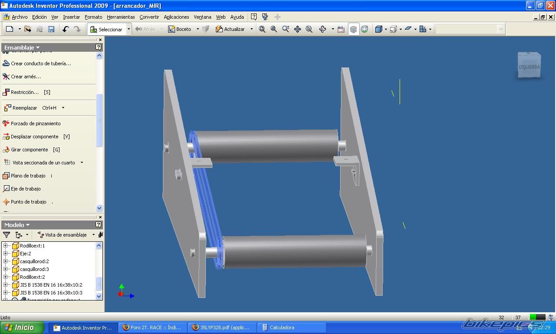556x334 pixels.
Task: Save the assembly with the floppy disk icon
Action: [x=51, y=29]
